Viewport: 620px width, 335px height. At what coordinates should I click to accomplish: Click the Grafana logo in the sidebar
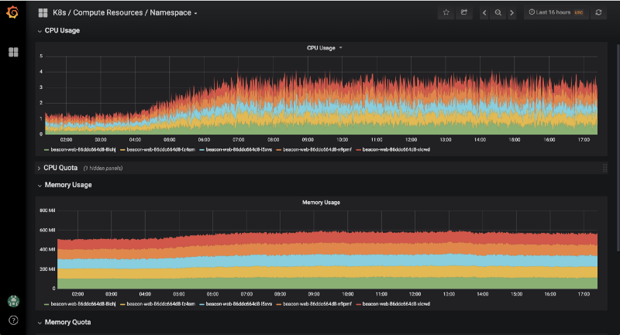[x=13, y=13]
